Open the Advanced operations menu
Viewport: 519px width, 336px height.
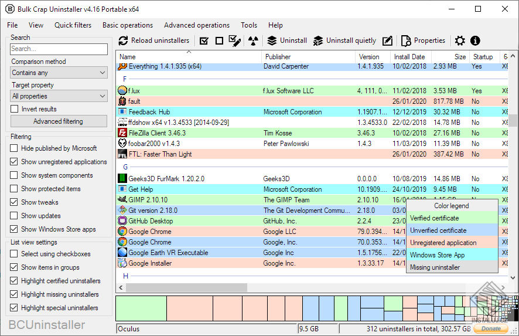(x=197, y=25)
